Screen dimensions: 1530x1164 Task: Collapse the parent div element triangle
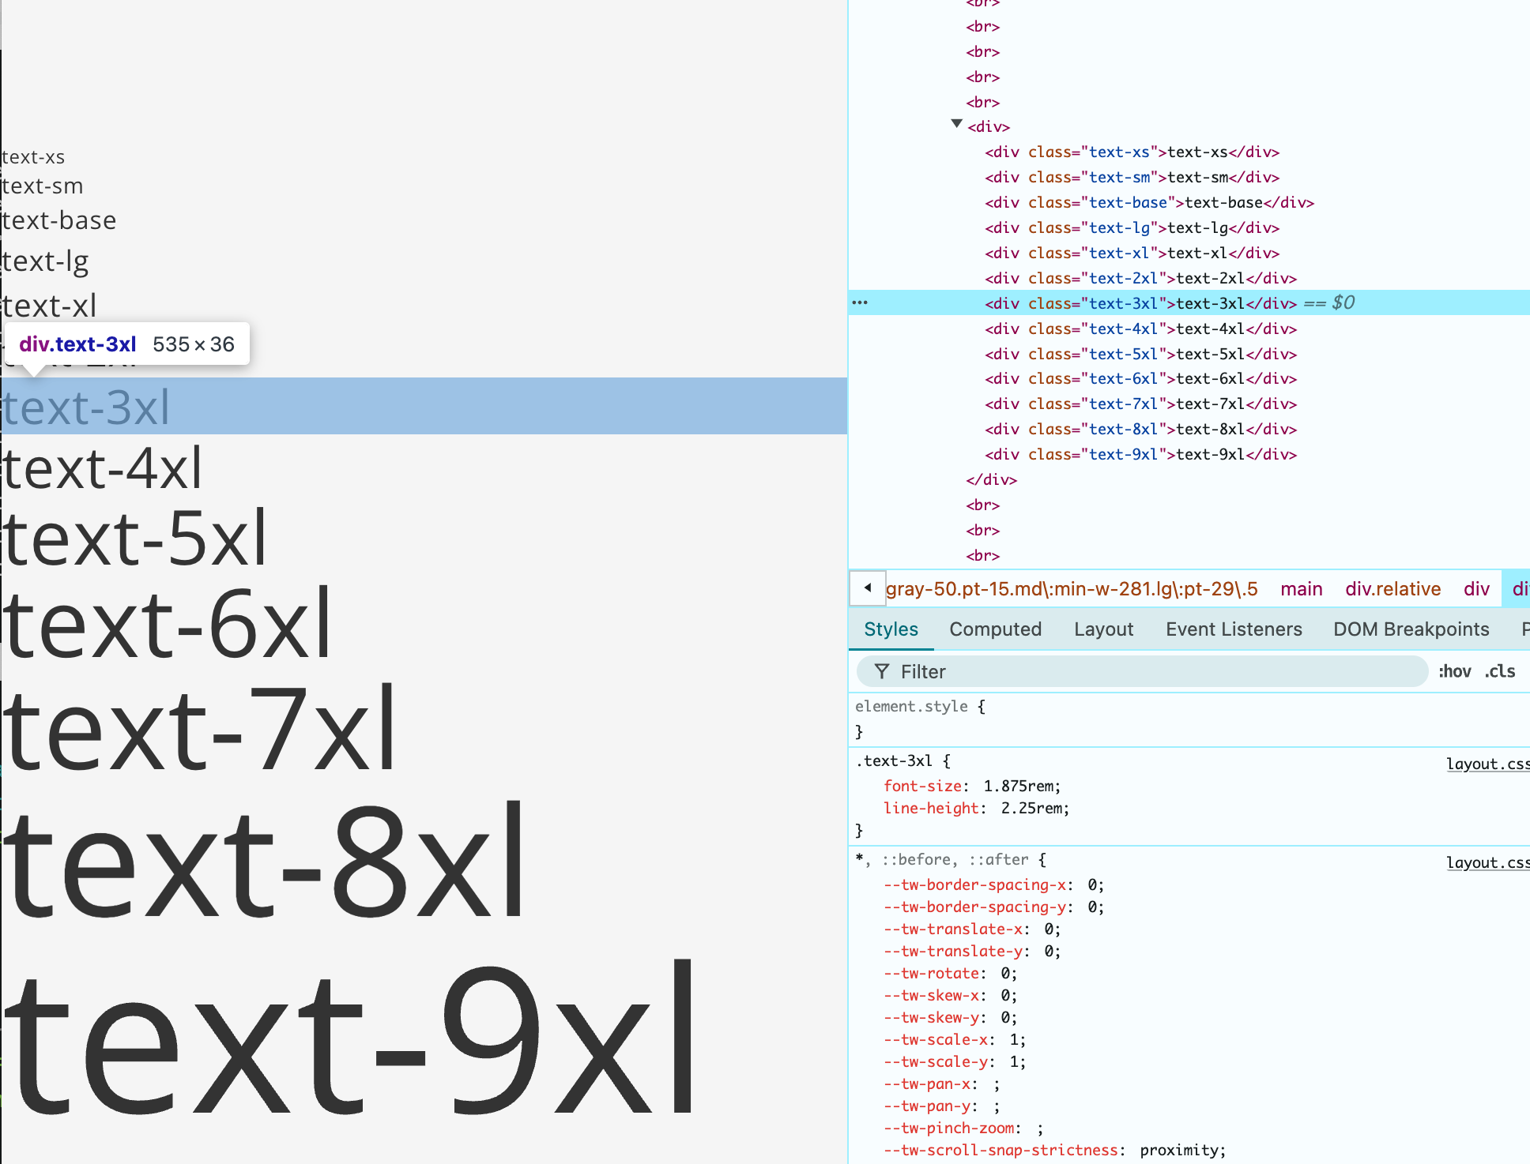pyautogui.click(x=956, y=125)
